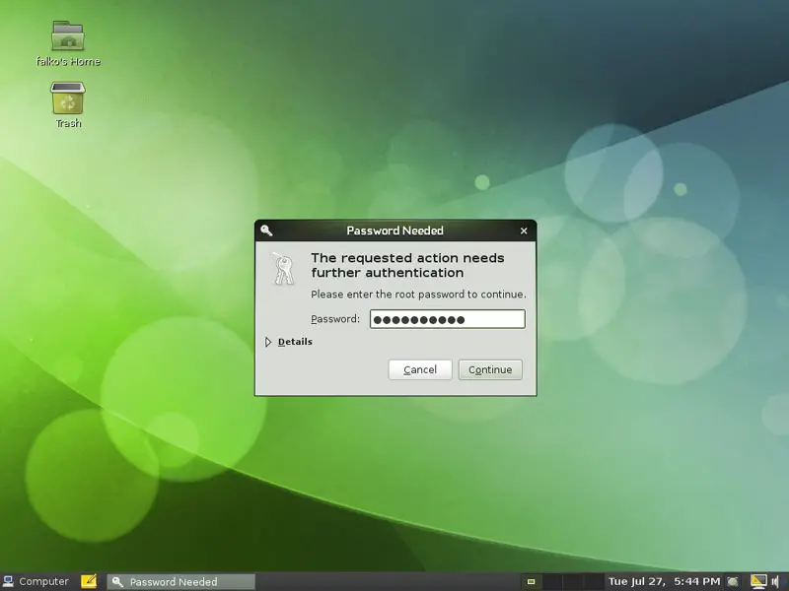Expand the Details section
The height and width of the screenshot is (591, 789).
click(x=289, y=342)
